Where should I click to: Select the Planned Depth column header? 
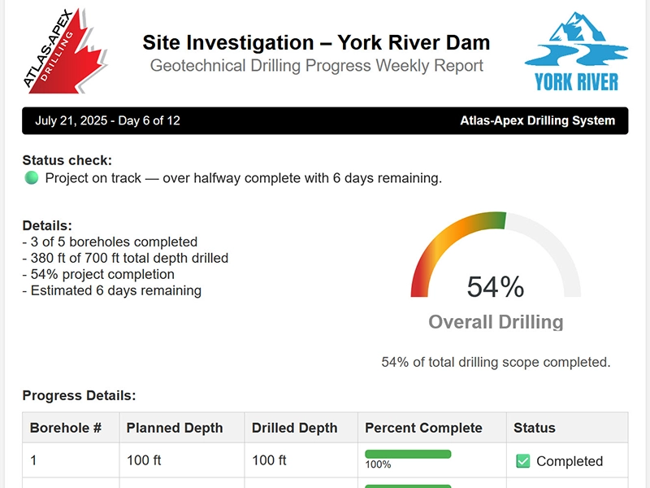[x=174, y=428]
